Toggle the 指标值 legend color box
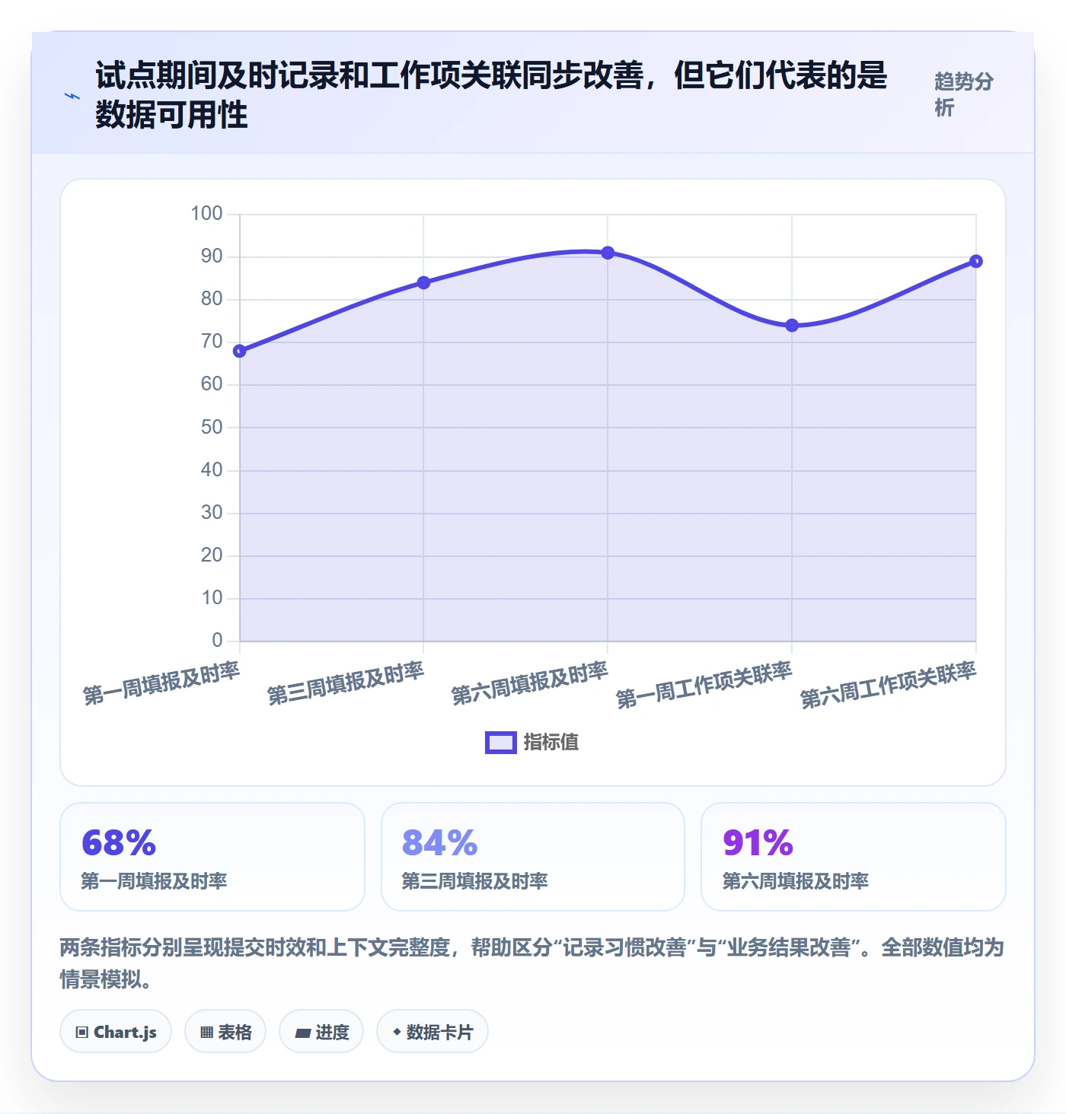The width and height of the screenshot is (1066, 1114). pyautogui.click(x=500, y=743)
